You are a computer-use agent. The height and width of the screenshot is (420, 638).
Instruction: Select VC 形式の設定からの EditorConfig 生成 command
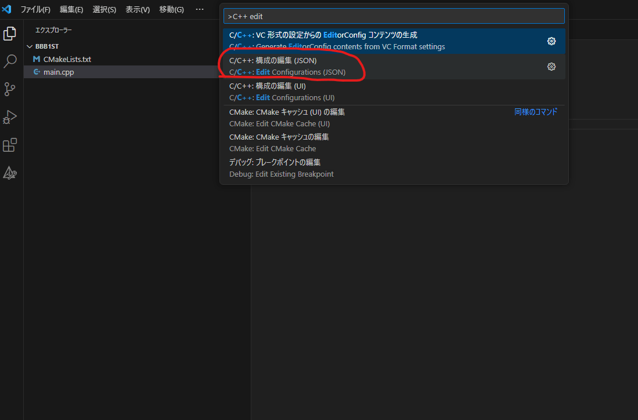394,41
